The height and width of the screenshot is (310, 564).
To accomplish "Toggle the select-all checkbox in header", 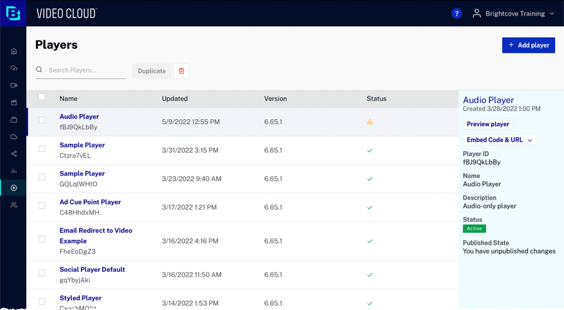I will coord(42,97).
